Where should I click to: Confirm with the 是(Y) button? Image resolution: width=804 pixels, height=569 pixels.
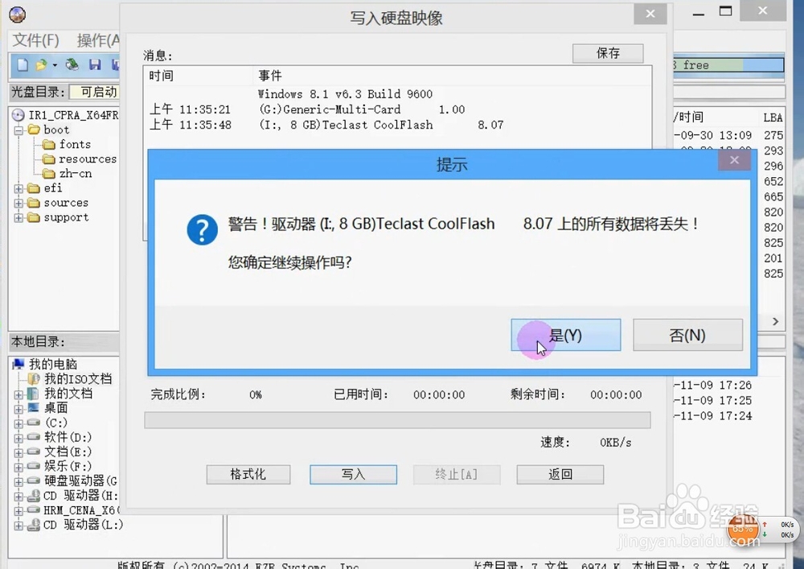coord(565,335)
